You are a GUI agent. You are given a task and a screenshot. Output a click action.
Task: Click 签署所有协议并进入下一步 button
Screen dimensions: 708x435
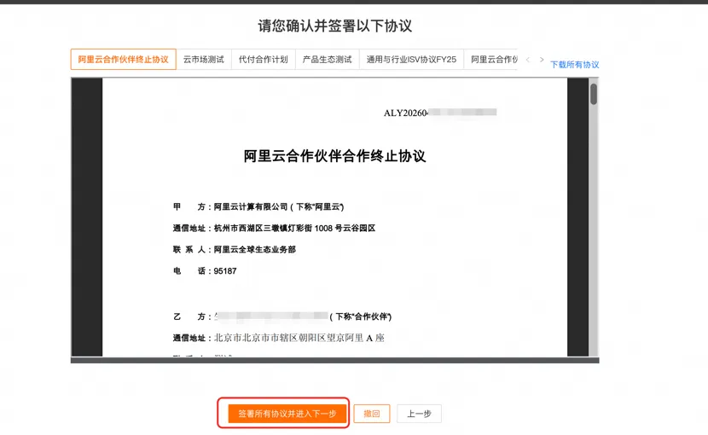pyautogui.click(x=287, y=414)
